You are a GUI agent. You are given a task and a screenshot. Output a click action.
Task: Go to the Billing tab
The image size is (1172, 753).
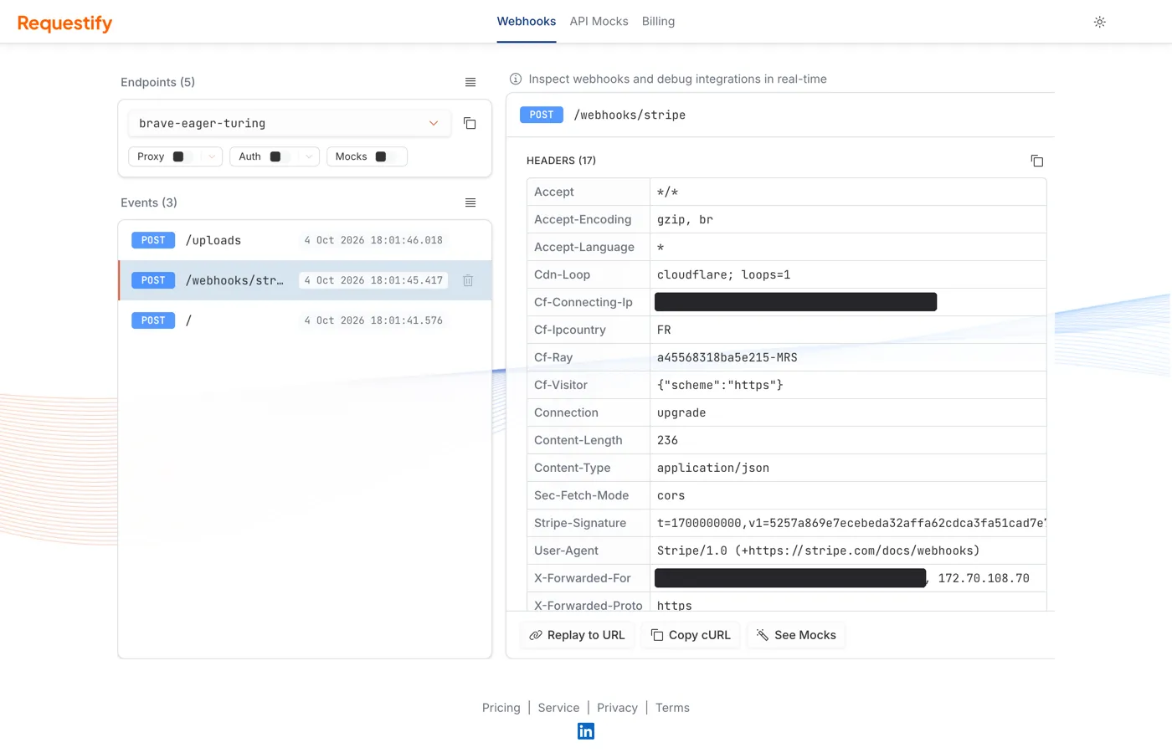click(x=658, y=22)
